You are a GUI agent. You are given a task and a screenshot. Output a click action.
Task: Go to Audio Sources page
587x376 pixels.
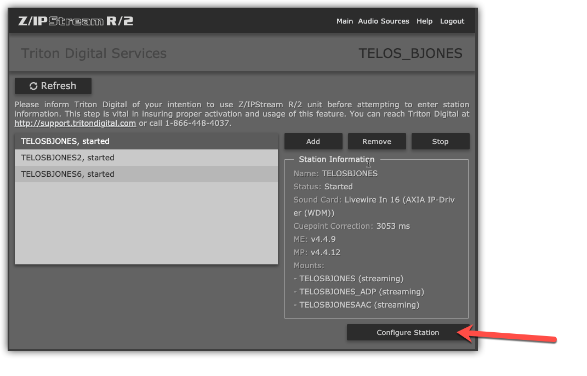pyautogui.click(x=383, y=21)
